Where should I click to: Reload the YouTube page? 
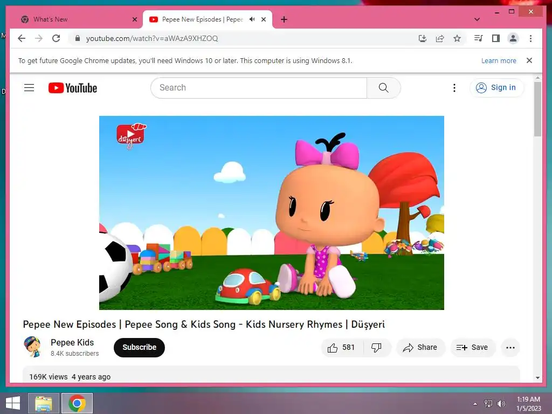coord(56,38)
